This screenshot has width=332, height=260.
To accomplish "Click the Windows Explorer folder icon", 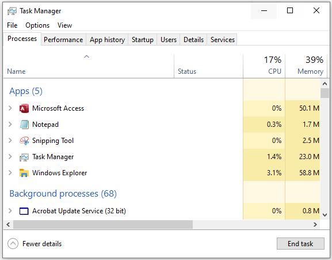I will (24, 173).
